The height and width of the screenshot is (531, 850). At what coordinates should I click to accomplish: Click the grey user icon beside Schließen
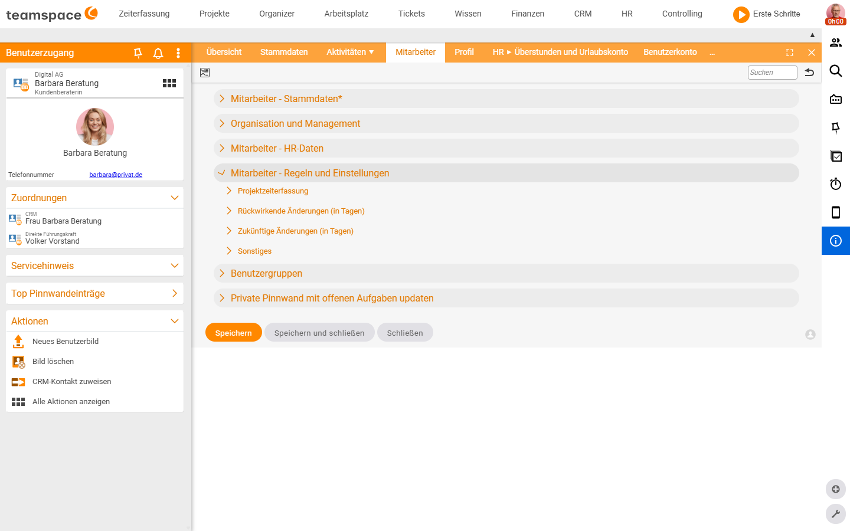[810, 335]
